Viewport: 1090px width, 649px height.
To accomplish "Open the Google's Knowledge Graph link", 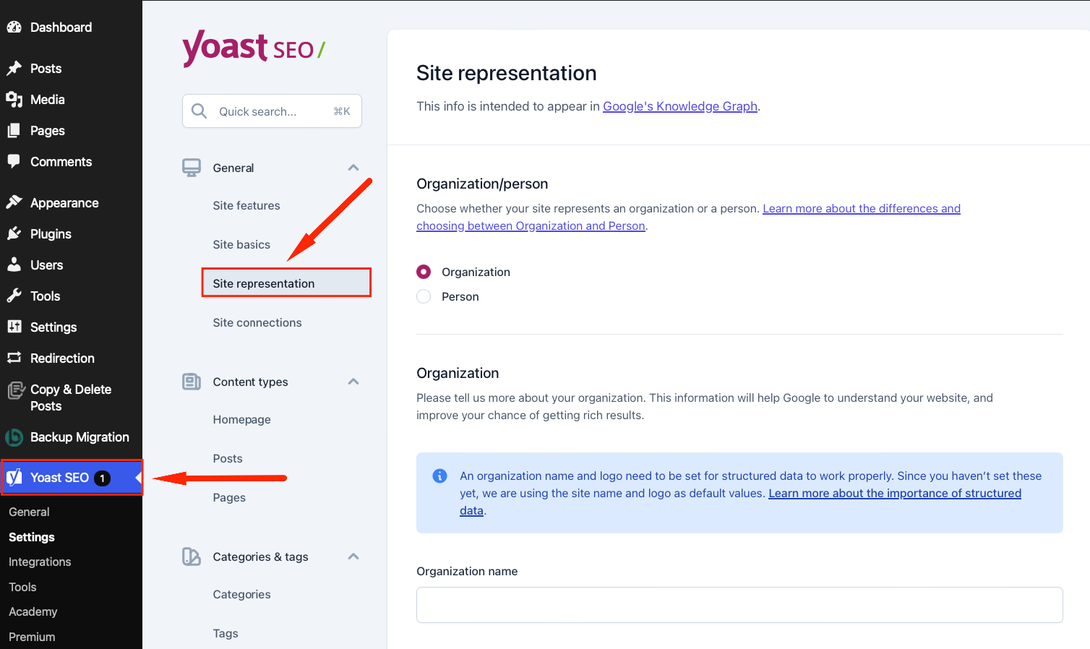I will 679,106.
